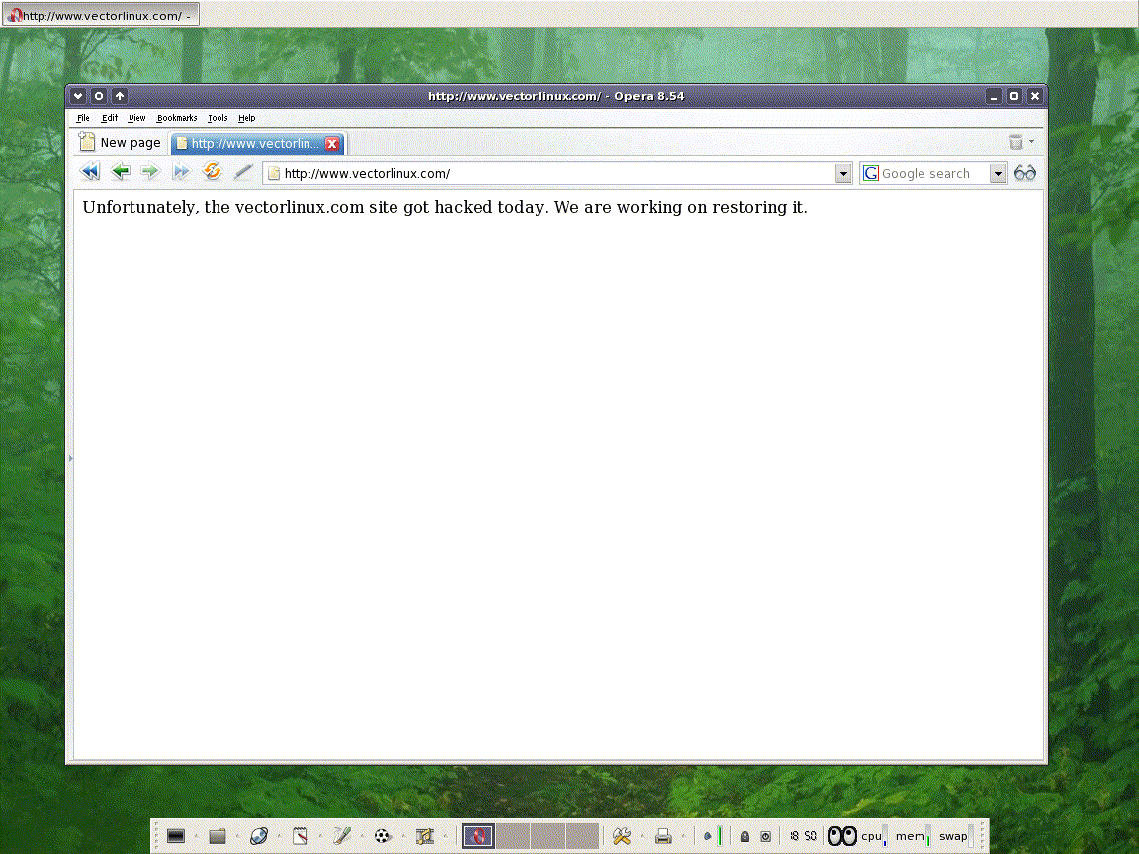
Task: Launch the web browser globe icon in panel
Action: pos(259,836)
